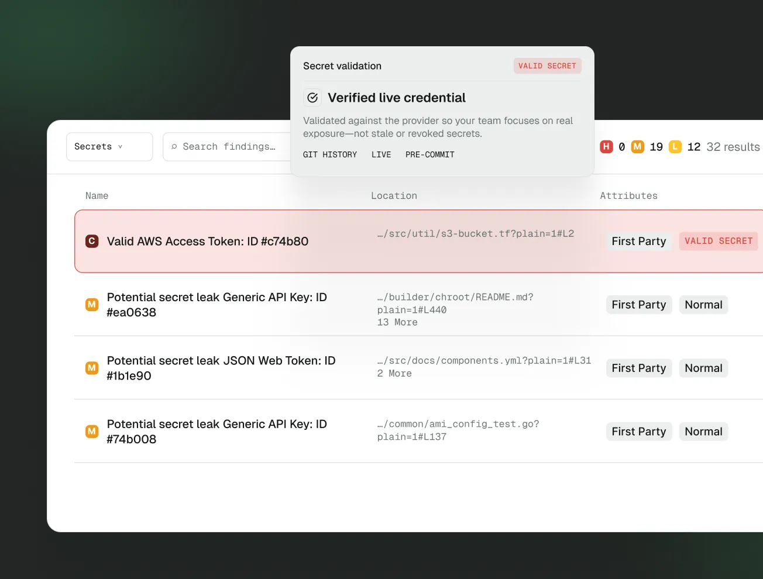Click Normal tag on #74b008 row
This screenshot has height=579, width=763.
coord(703,432)
